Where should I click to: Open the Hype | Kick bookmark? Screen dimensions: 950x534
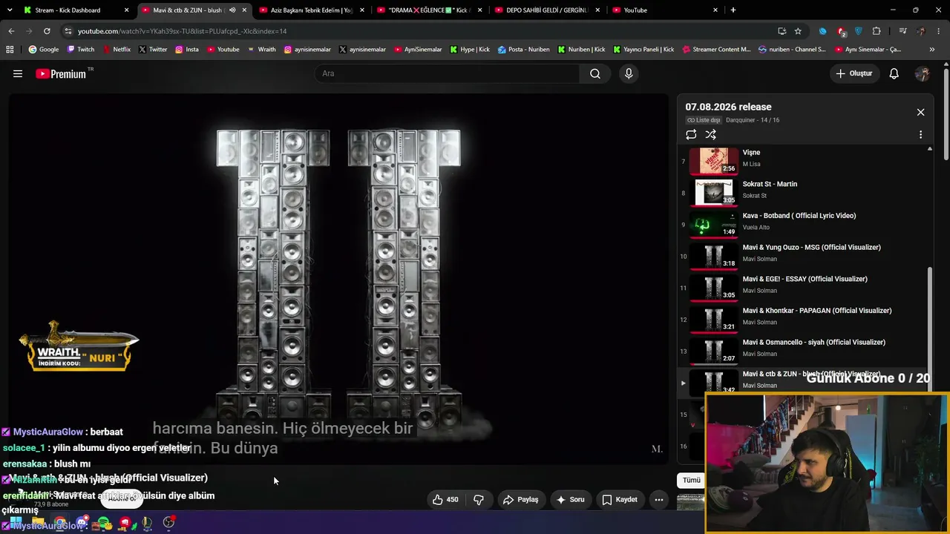[470, 50]
